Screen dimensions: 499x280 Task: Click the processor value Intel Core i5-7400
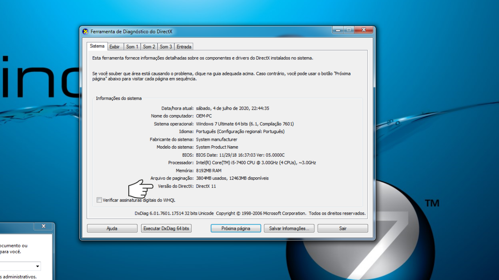click(256, 163)
